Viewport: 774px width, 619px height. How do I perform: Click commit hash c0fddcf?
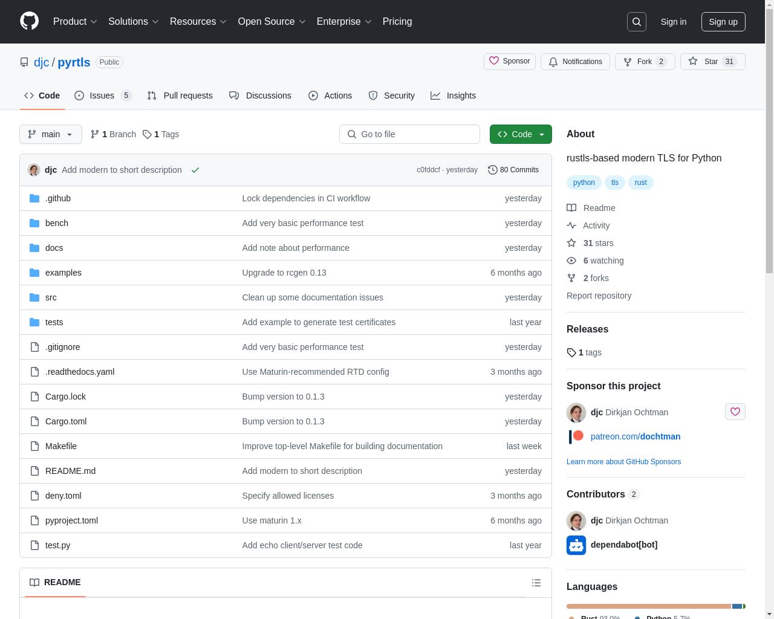[x=428, y=170]
